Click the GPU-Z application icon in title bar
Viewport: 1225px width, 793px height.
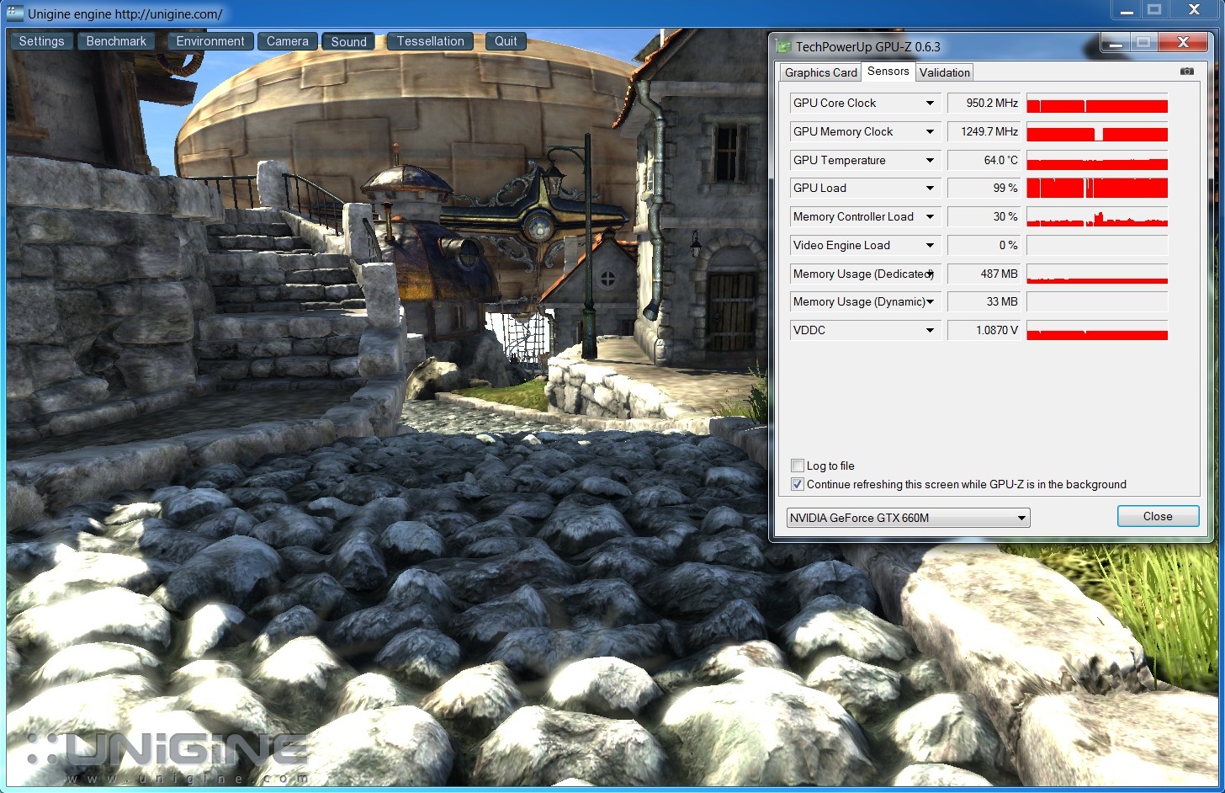(x=784, y=47)
